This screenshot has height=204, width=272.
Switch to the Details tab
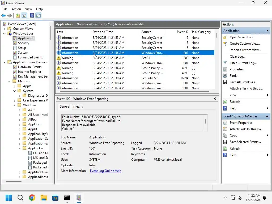click(x=78, y=107)
